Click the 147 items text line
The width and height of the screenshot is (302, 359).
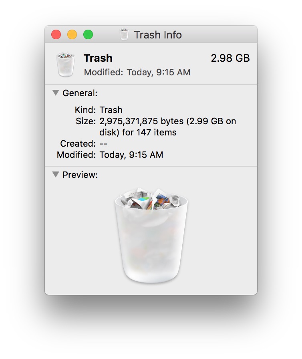coord(138,133)
